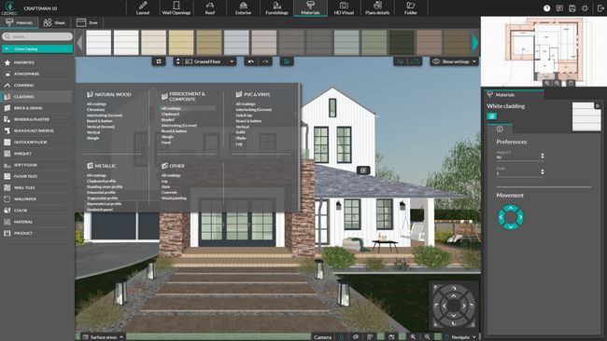Select the Wallpaper category in sidebar
Screen dimensions: 607x341
(36, 198)
